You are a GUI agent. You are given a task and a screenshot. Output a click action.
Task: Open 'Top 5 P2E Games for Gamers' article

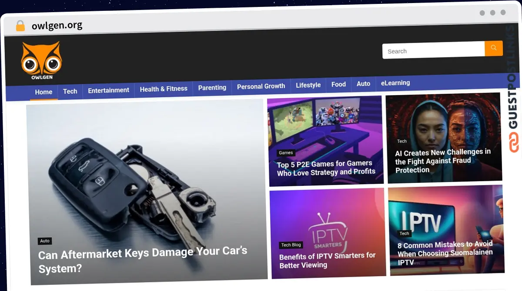pyautogui.click(x=326, y=168)
